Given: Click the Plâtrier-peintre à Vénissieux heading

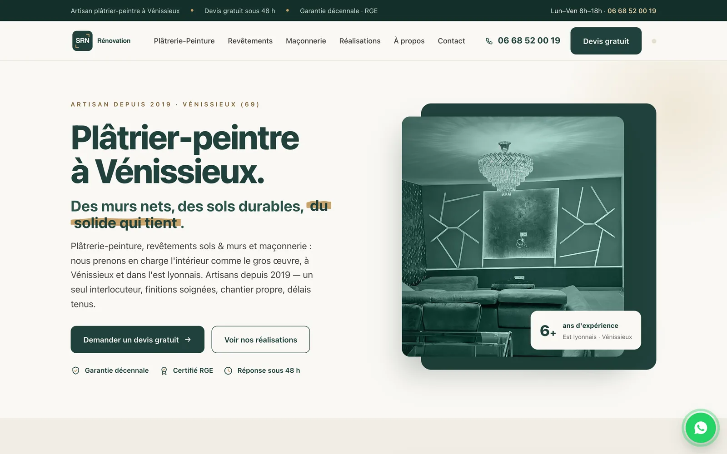Looking at the screenshot, I should 185,155.
